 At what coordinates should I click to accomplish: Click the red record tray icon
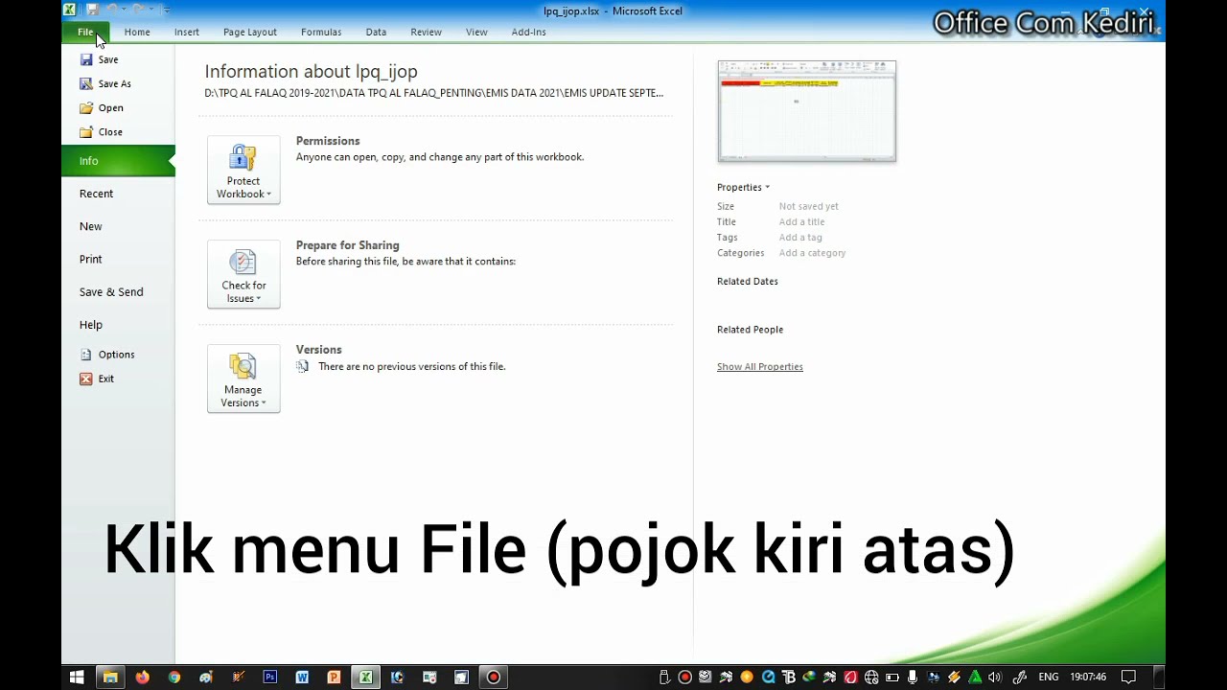[x=684, y=678]
